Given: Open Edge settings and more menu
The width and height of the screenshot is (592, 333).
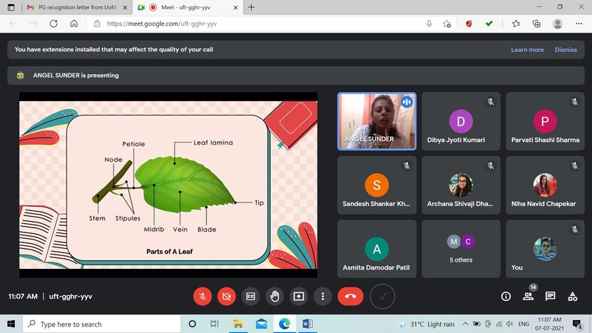Looking at the screenshot, I should point(579,24).
